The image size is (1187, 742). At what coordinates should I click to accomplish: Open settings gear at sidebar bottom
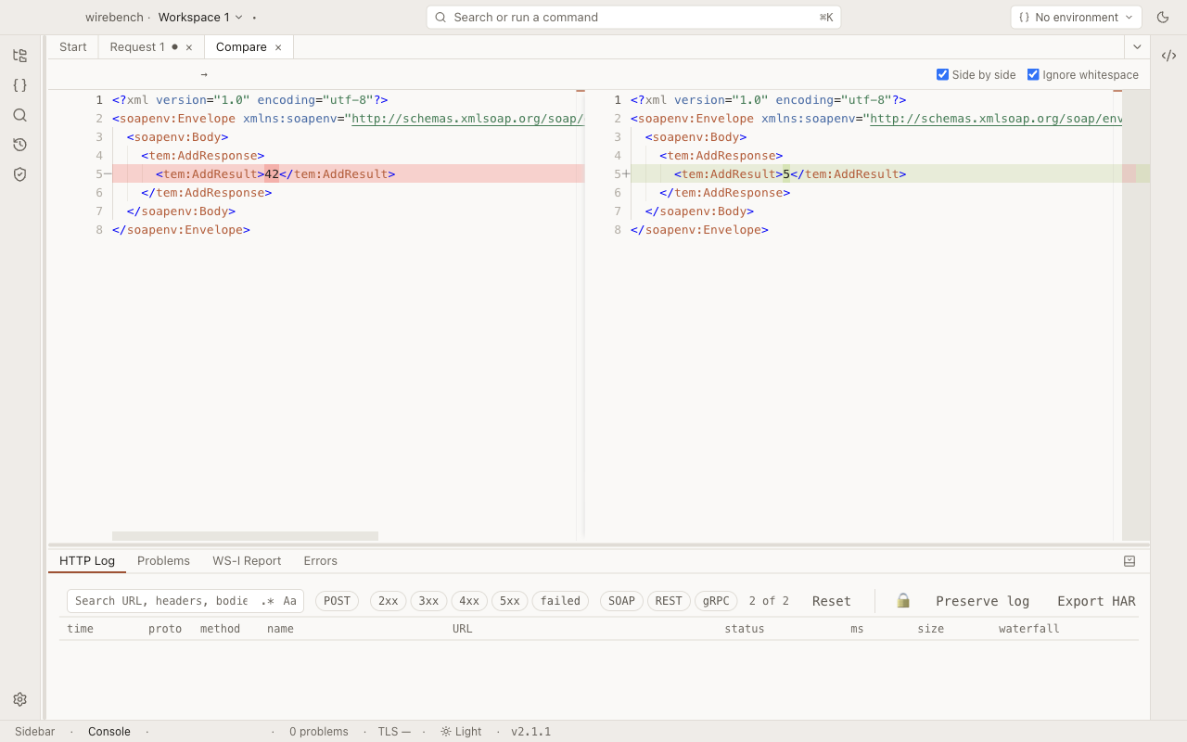point(19,699)
